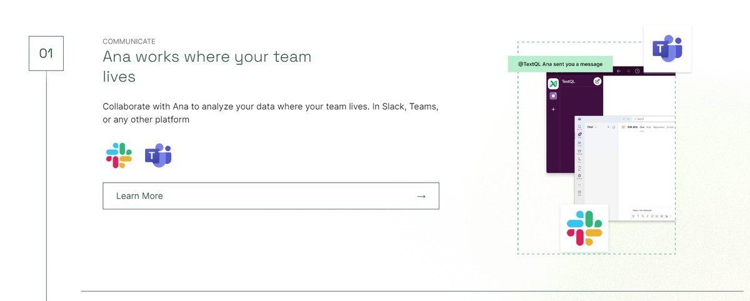Click the compose new message icon in Slack
Viewport: 750px width, 301px height.
coord(597,81)
